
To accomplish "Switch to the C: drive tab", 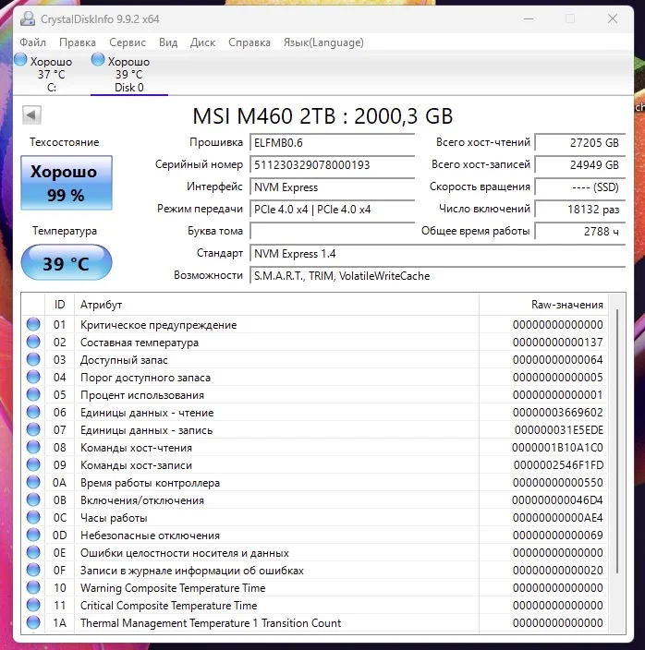I will coord(52,74).
